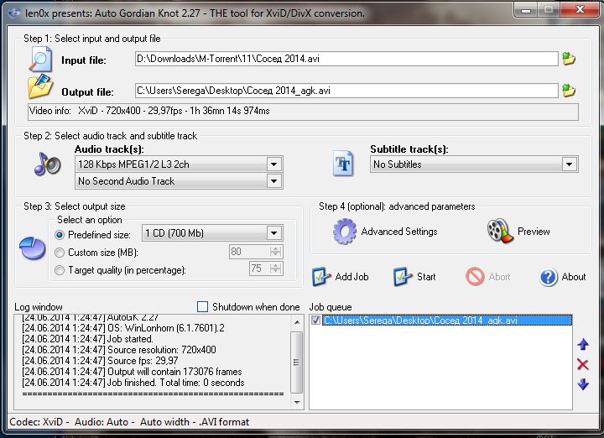Viewport: 604px width, 438px height.
Task: Minimize the Auto Gordian Knot window
Action: pyautogui.click(x=526, y=10)
